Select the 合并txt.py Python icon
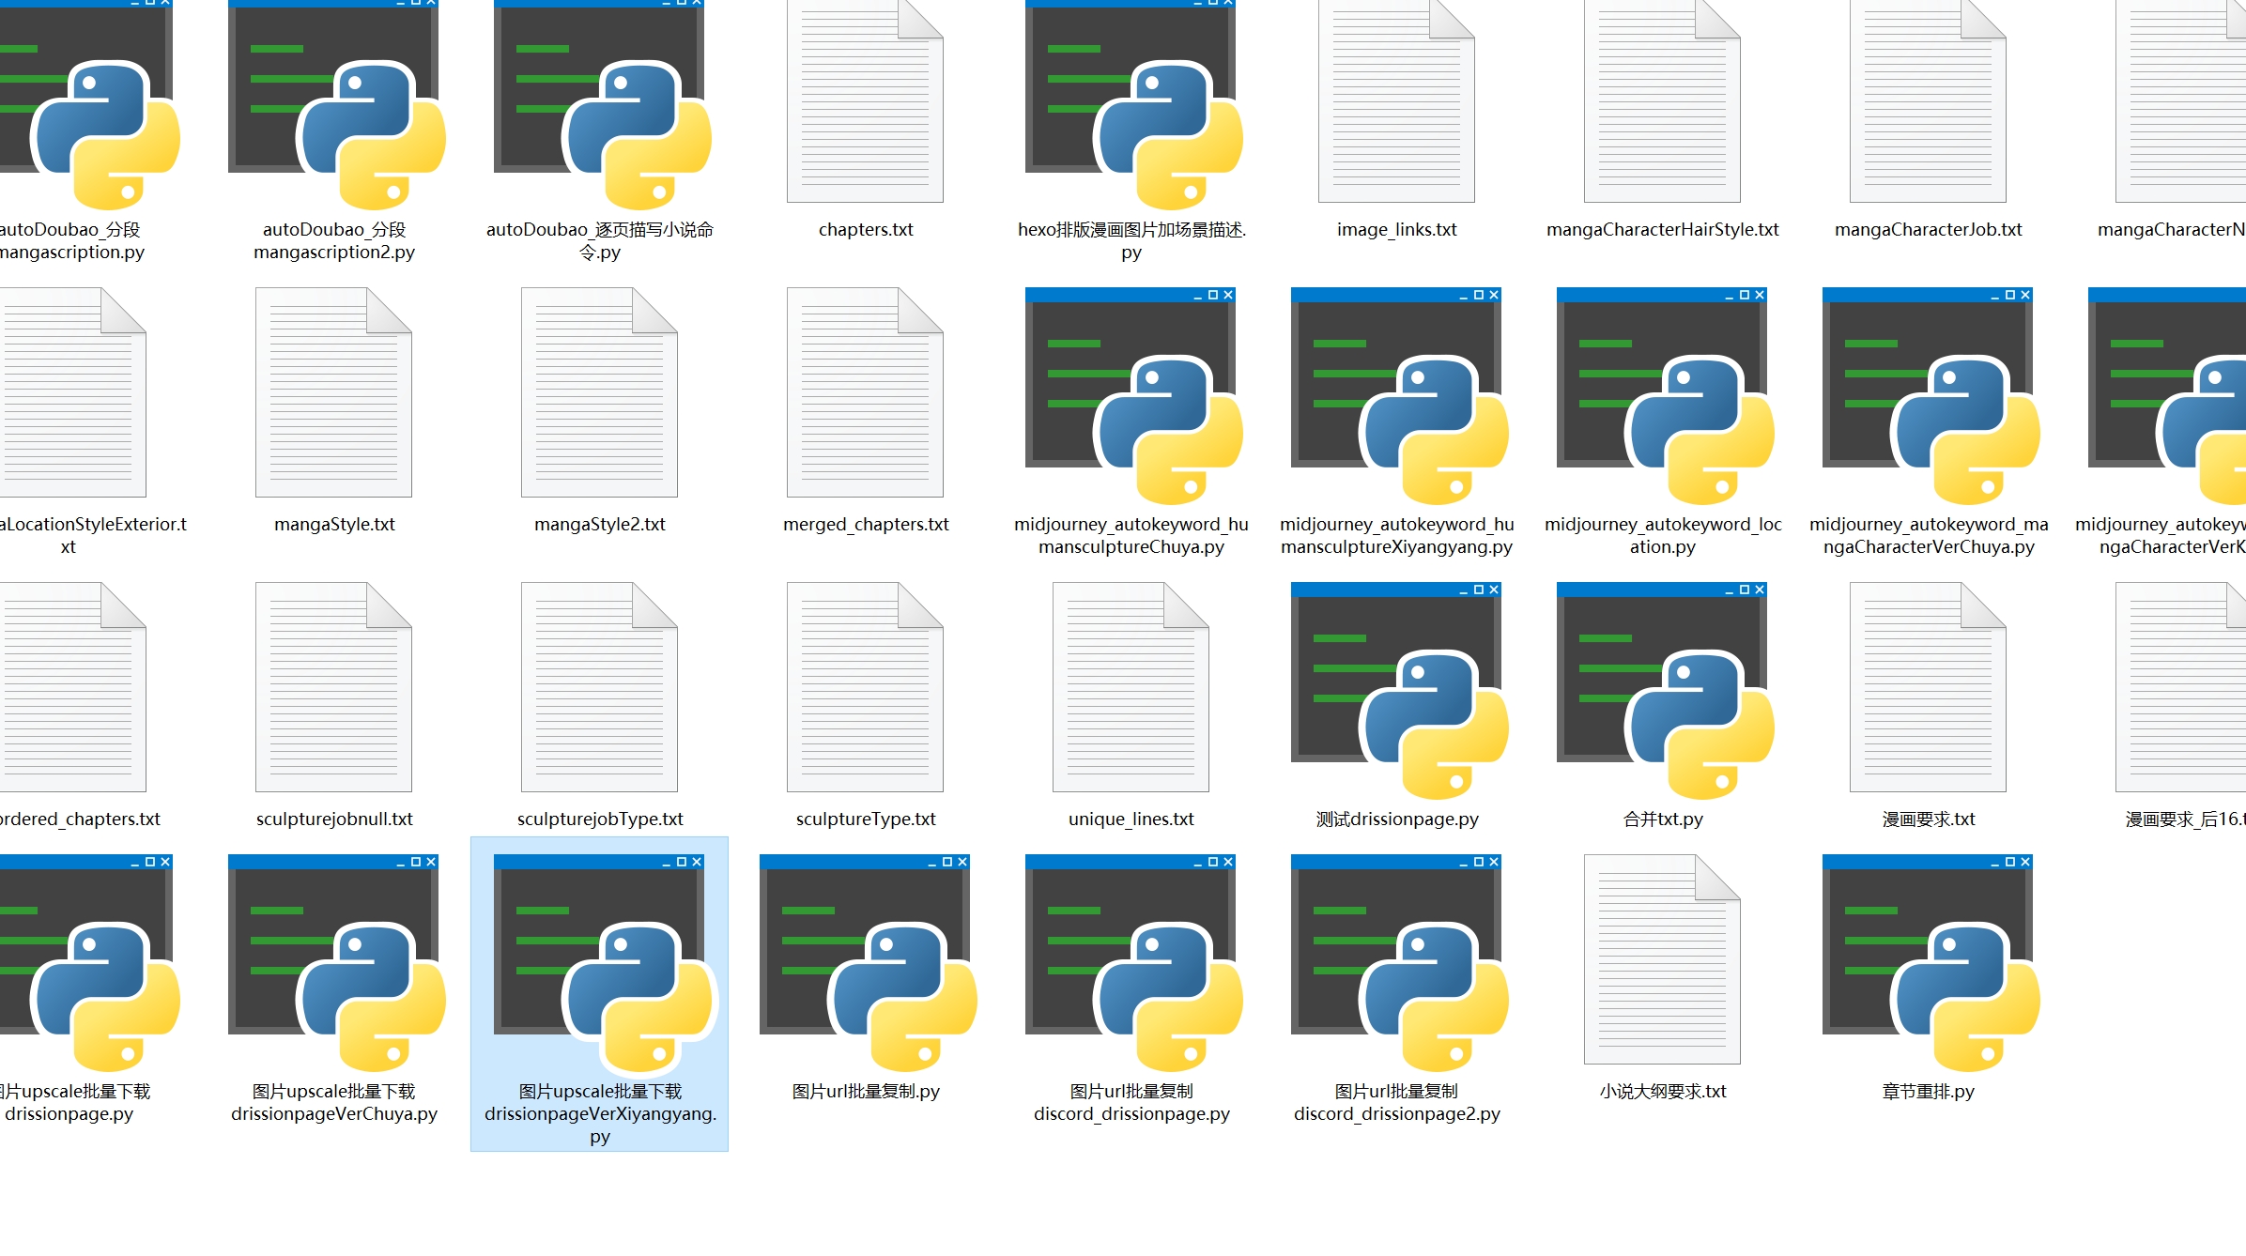Viewport: 2246px width, 1256px height. coord(1665,691)
